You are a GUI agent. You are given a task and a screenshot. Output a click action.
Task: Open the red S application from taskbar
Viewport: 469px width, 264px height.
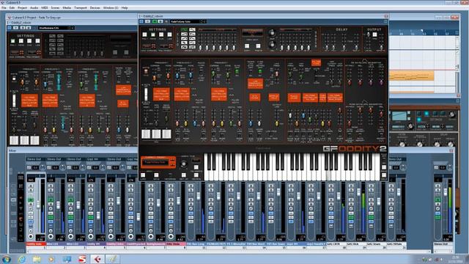pos(82,259)
